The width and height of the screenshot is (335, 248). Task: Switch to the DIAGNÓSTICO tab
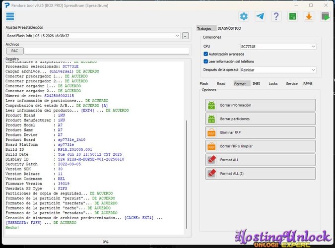click(229, 28)
